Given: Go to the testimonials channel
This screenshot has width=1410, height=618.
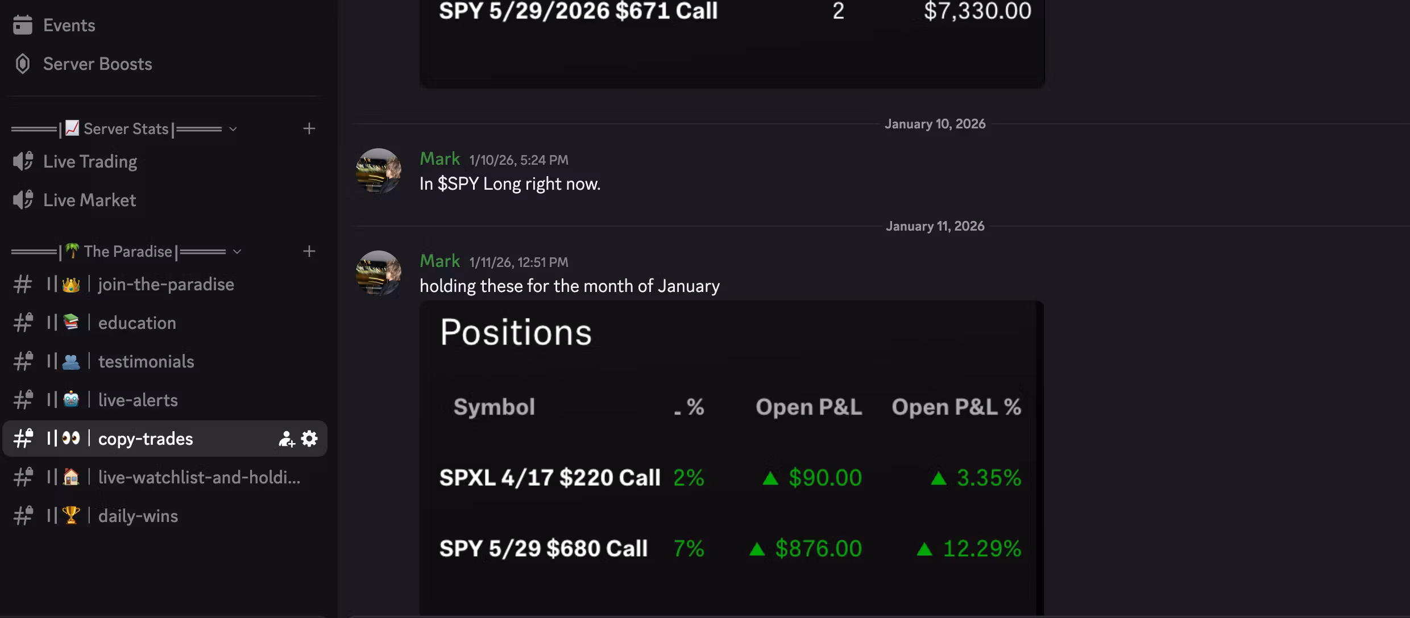Looking at the screenshot, I should (x=146, y=362).
